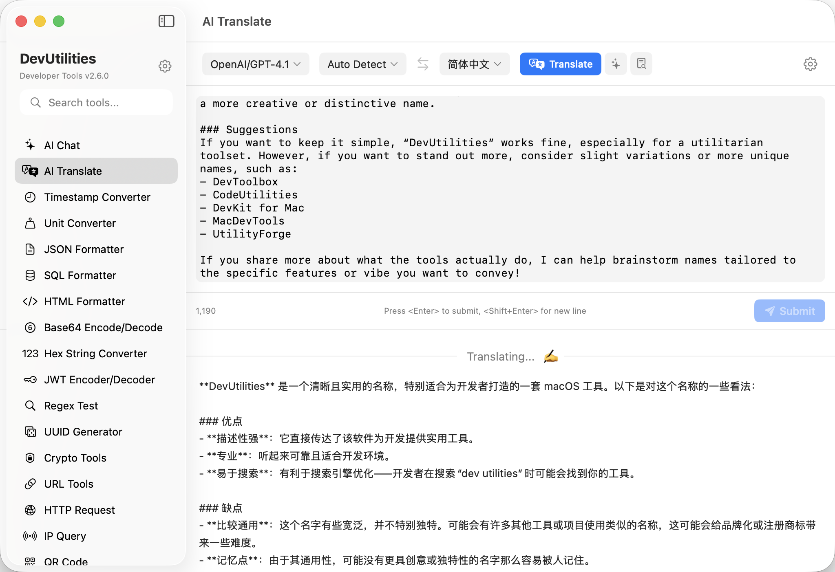Image resolution: width=835 pixels, height=572 pixels.
Task: Expand the Auto Detect source language dropdown
Action: [362, 64]
